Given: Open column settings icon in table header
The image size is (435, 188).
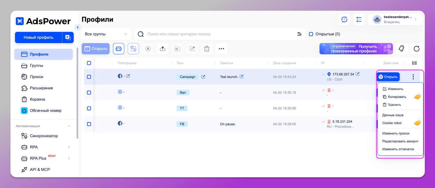Looking at the screenshot, I should click(414, 63).
